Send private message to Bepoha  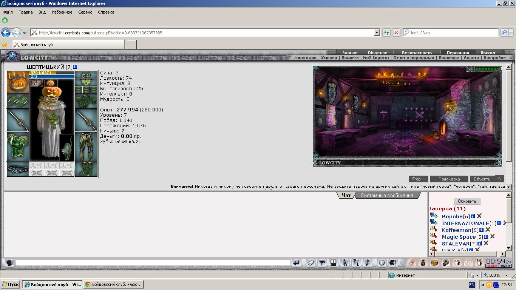click(x=434, y=216)
